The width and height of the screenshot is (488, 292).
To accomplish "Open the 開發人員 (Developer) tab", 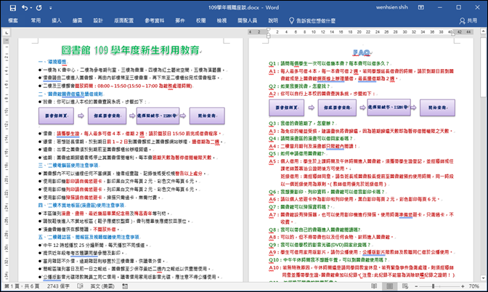I will point(247,20).
